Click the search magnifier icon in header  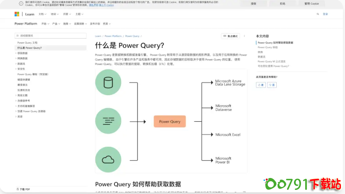pos(317,14)
